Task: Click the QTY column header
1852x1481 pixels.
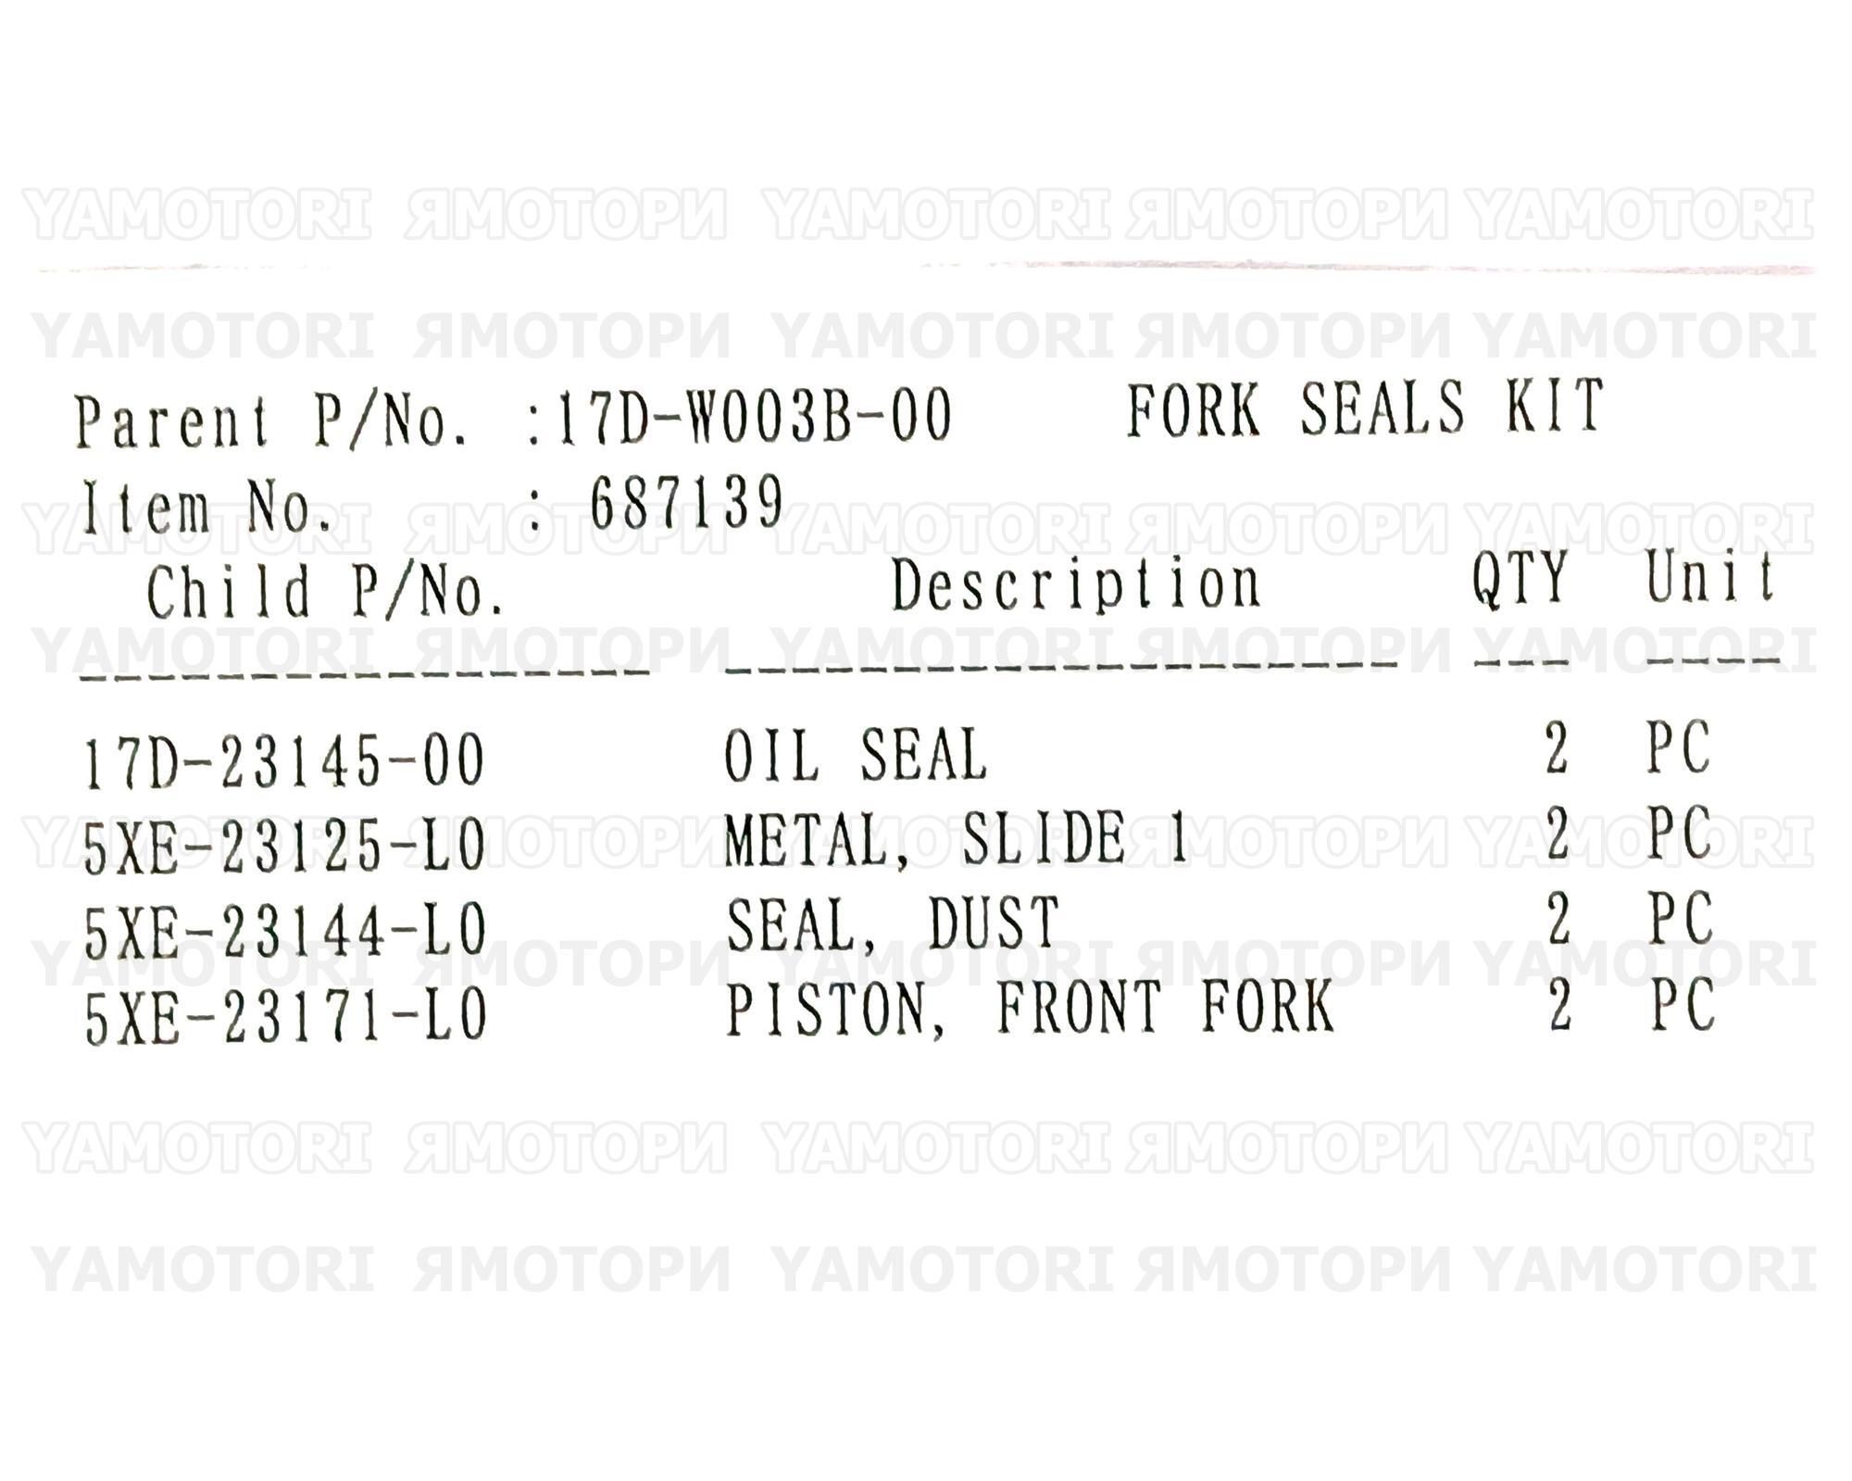Action: (x=1519, y=580)
